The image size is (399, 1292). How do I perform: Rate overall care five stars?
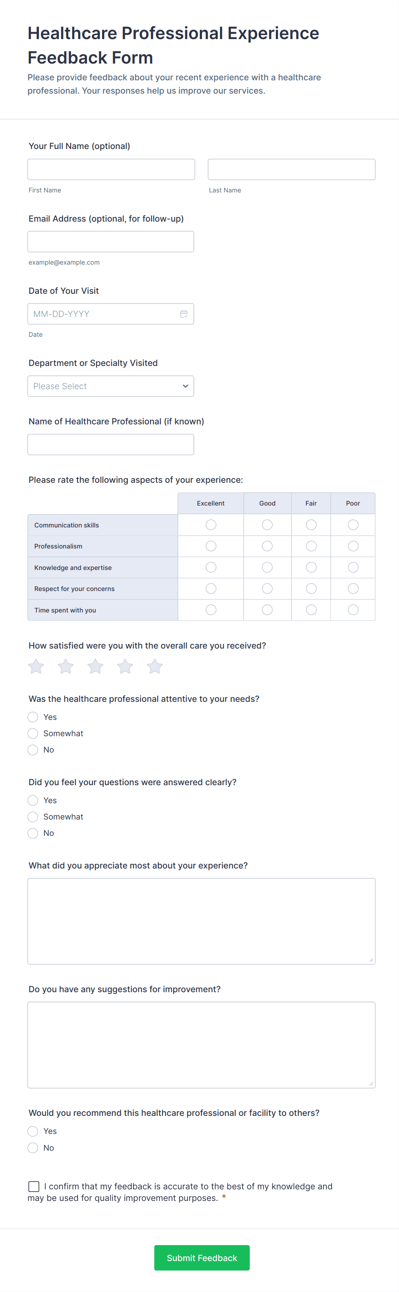pyautogui.click(x=155, y=667)
